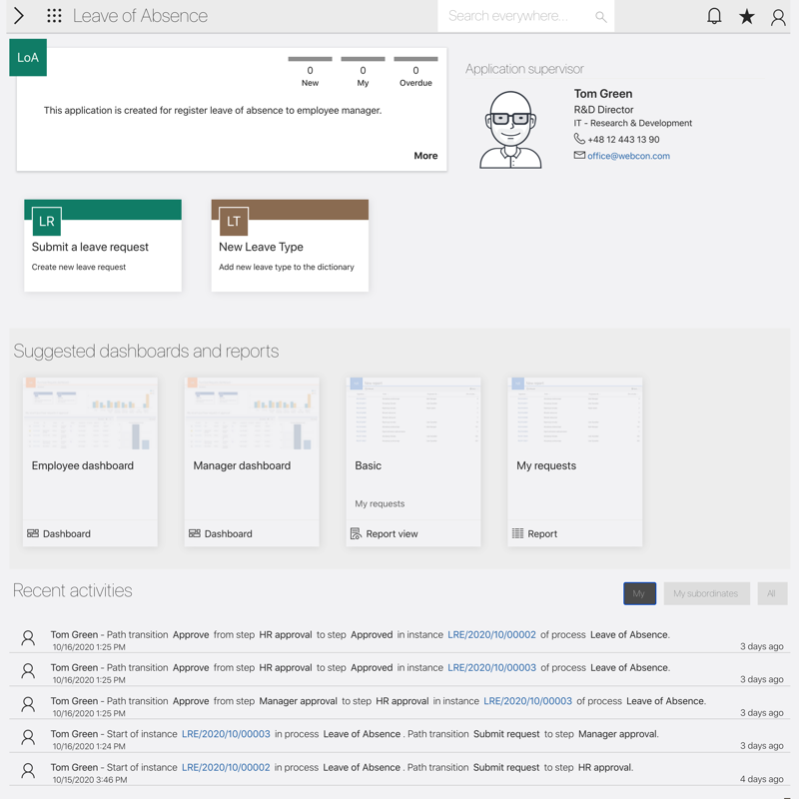The image size is (799, 799).
Task: Click the office@webcon.com email link
Action: (628, 156)
